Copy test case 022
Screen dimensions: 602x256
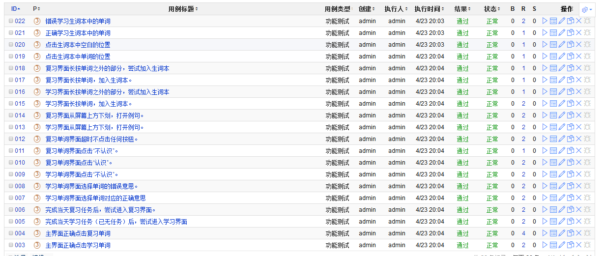(x=570, y=21)
